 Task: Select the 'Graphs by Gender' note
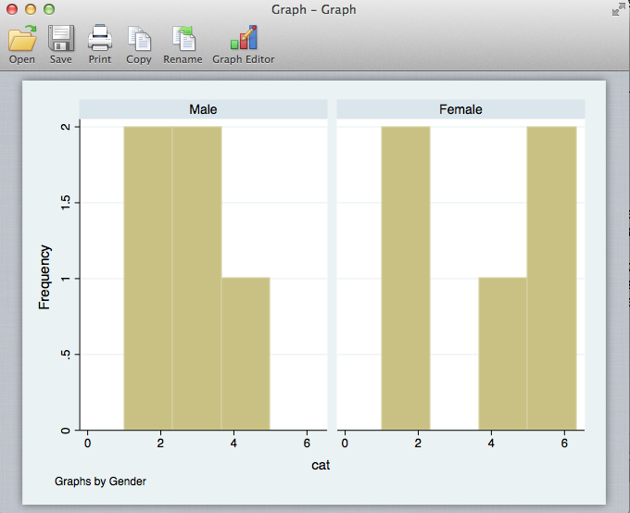pos(100,482)
